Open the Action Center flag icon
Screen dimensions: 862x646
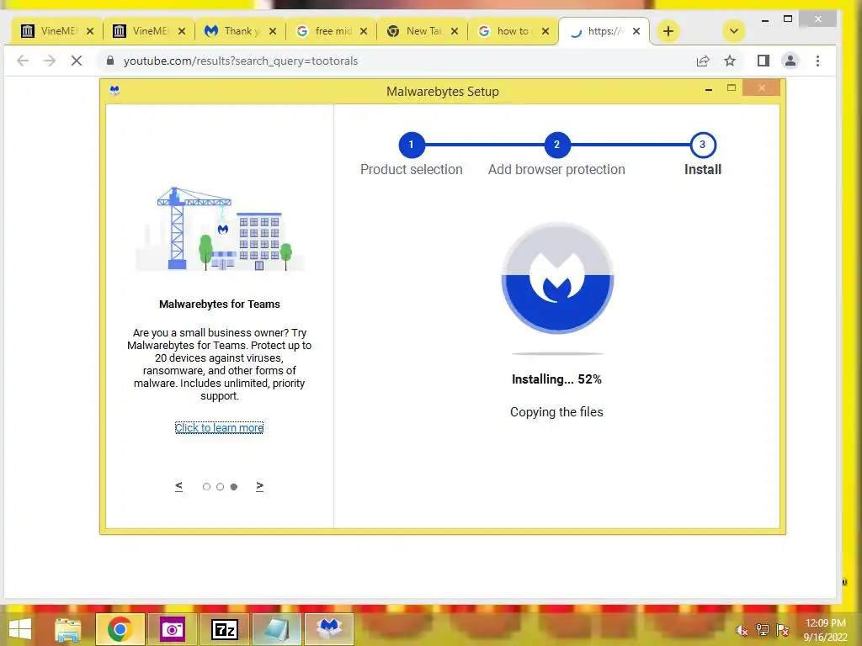click(x=782, y=630)
